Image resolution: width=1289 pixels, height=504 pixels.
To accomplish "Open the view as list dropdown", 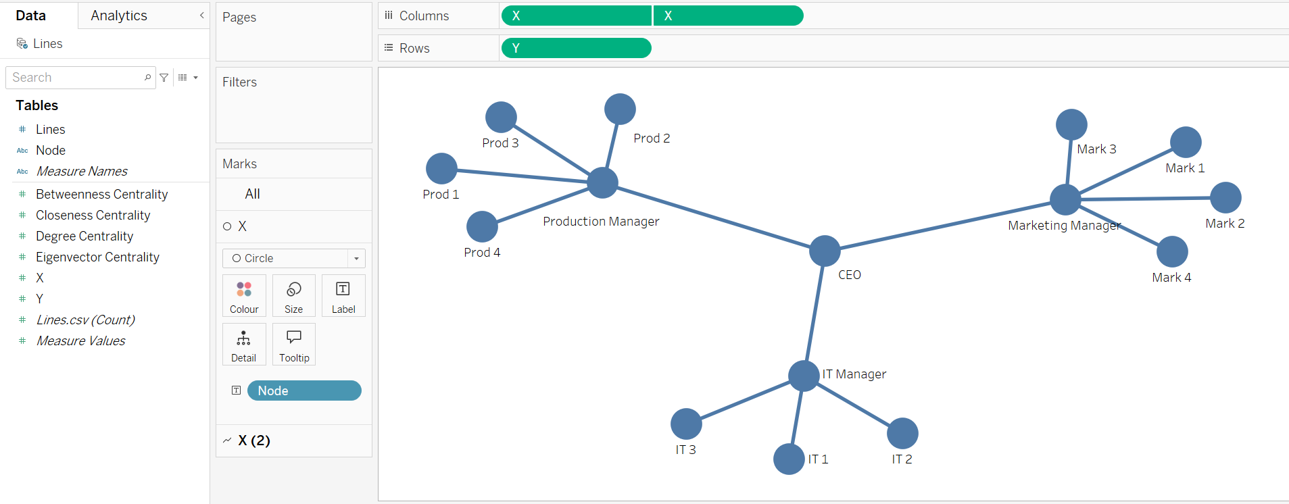I will click(x=188, y=78).
